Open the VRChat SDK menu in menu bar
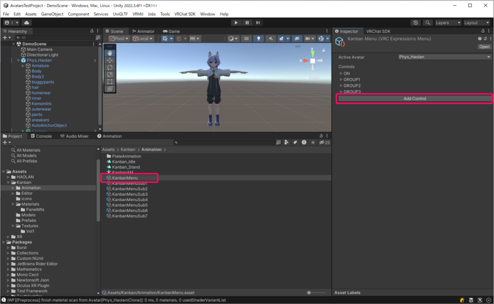This screenshot has width=494, height=304. (185, 14)
